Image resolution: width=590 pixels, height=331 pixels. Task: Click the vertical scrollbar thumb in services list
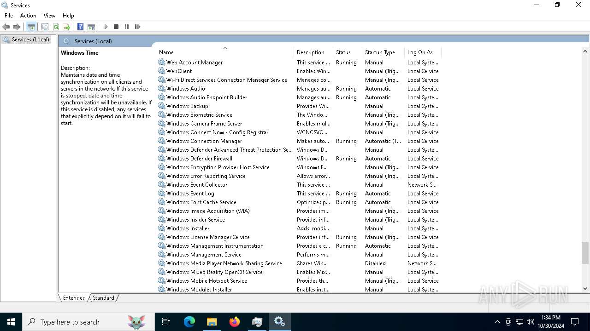tap(585, 253)
